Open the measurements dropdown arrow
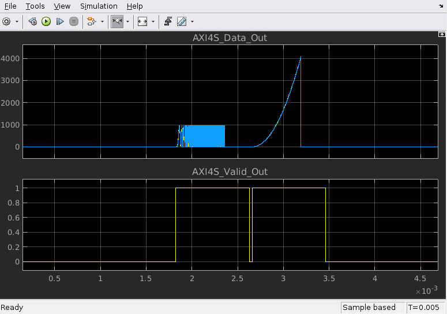Viewport: 447px width, 314px height. click(192, 21)
